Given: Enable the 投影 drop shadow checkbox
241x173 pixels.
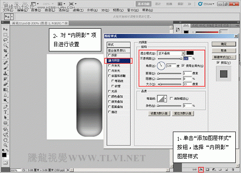Looking at the screenshot, I should click(x=110, y=55).
